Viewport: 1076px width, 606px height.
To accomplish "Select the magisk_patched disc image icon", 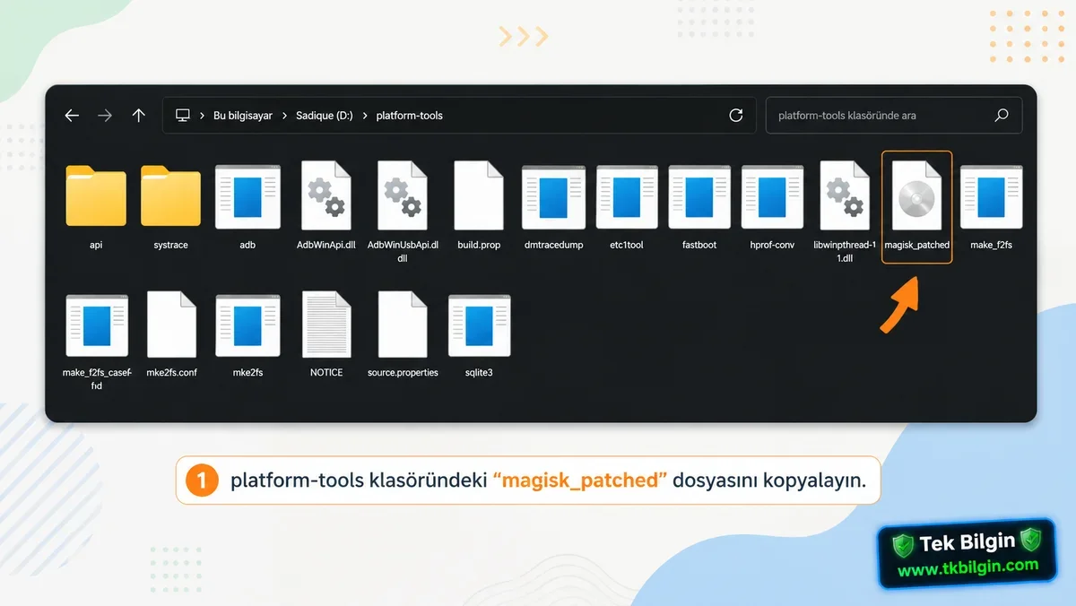I will [916, 195].
